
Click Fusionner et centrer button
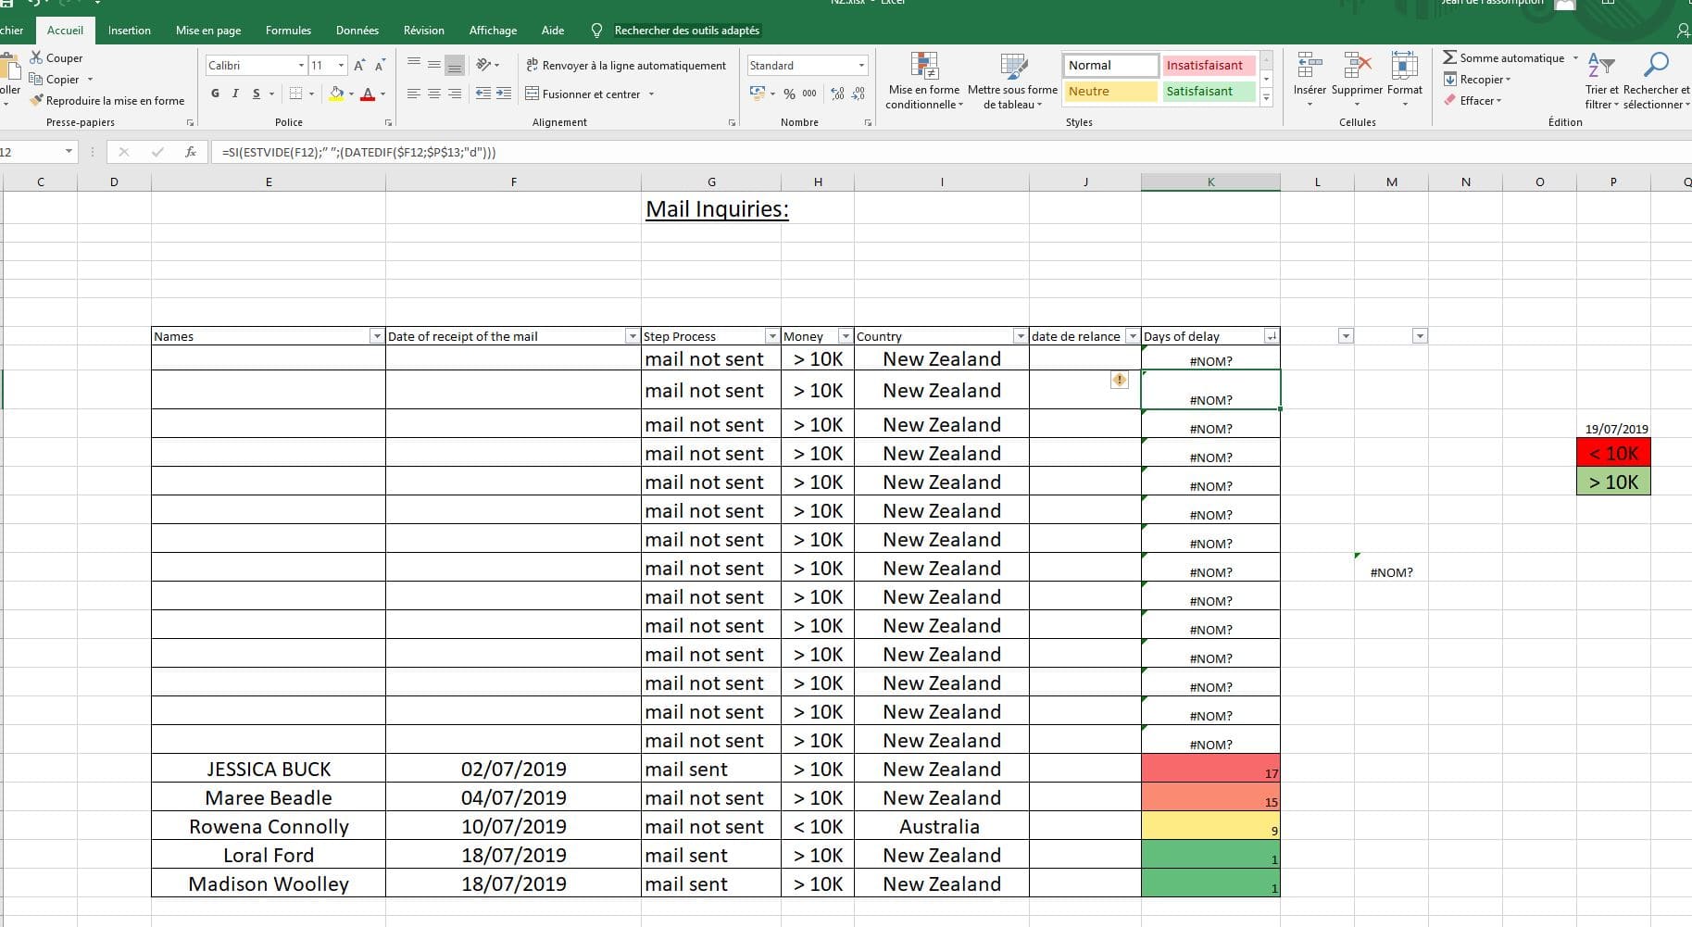click(x=583, y=94)
